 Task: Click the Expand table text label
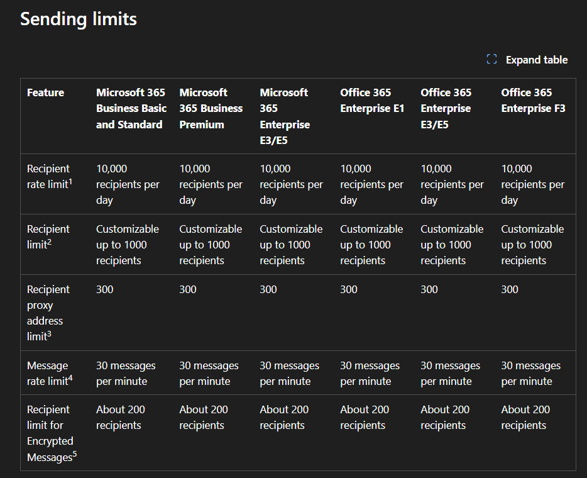(536, 60)
